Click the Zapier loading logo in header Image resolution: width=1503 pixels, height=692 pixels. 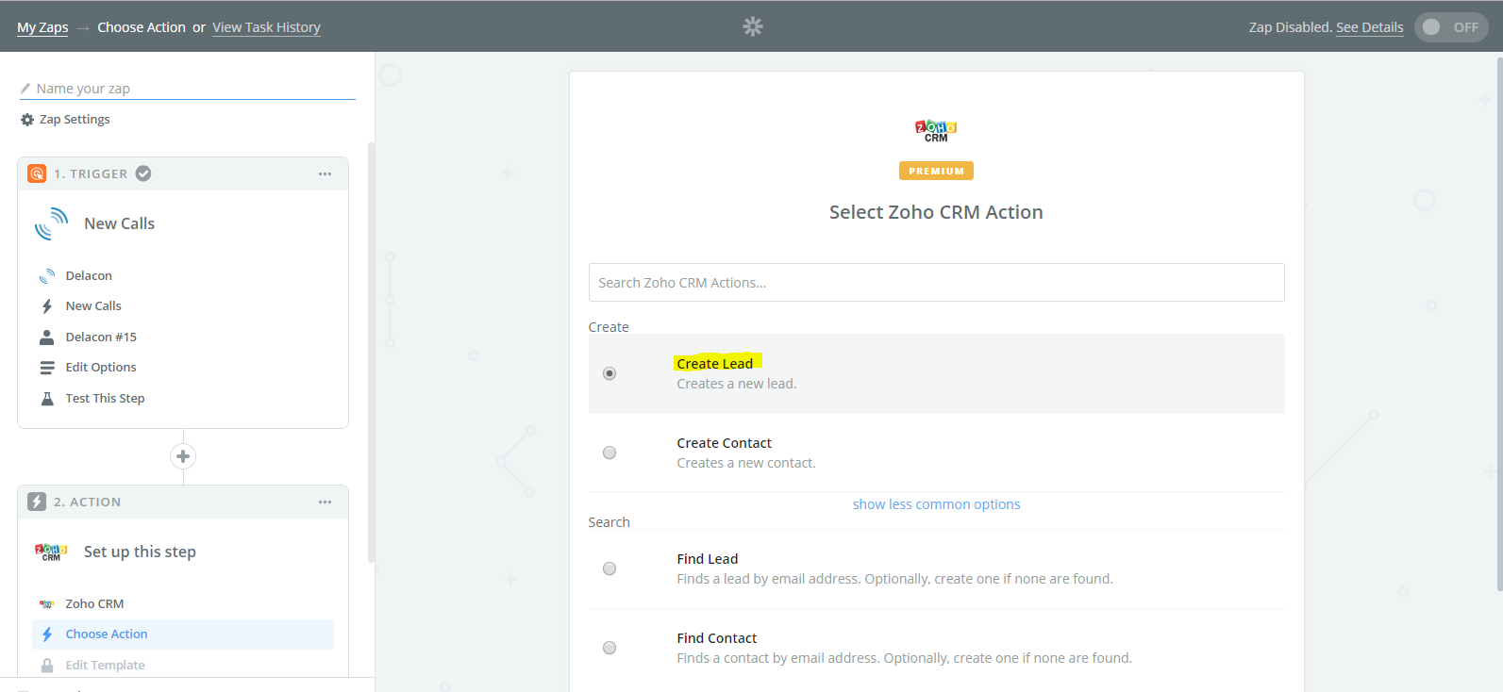pyautogui.click(x=753, y=26)
